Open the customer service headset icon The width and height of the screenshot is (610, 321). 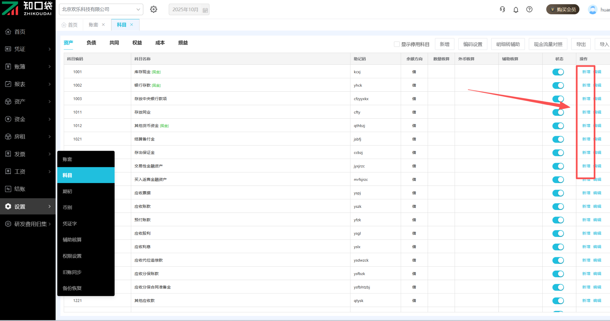click(x=502, y=10)
